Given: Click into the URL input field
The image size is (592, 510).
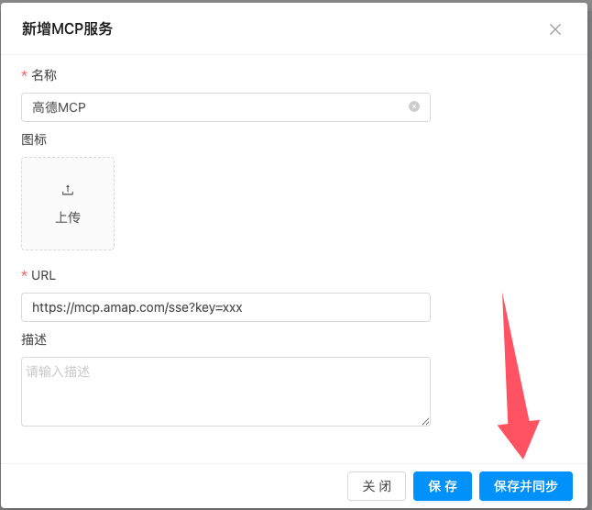Looking at the screenshot, I should click(x=225, y=307).
